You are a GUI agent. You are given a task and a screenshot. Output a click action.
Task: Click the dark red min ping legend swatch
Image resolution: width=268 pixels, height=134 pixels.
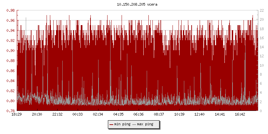tap(111, 124)
